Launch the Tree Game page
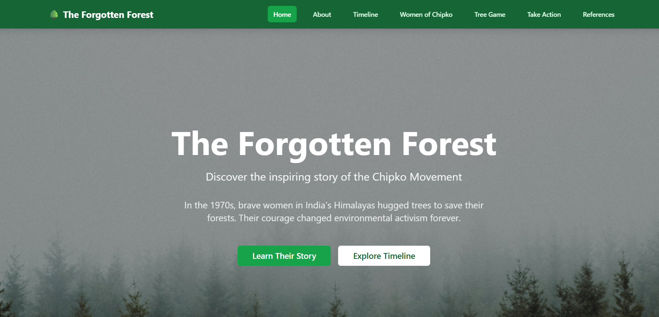 pos(490,14)
